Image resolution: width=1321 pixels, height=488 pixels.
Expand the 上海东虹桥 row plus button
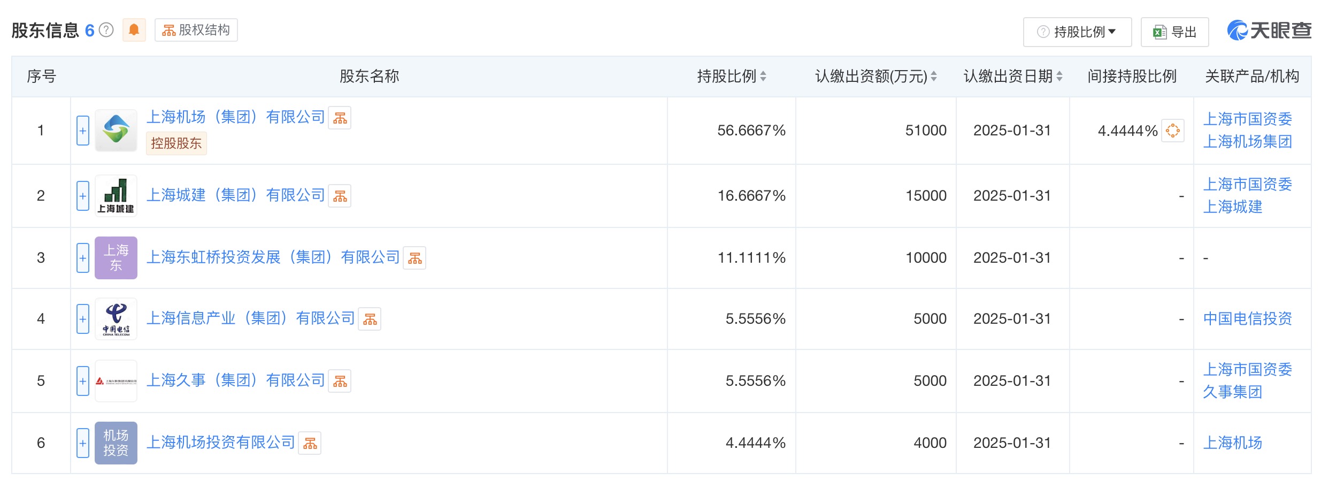tap(83, 258)
